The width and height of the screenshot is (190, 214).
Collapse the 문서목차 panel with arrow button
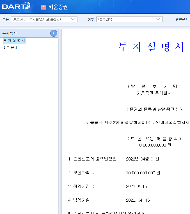(54, 33)
